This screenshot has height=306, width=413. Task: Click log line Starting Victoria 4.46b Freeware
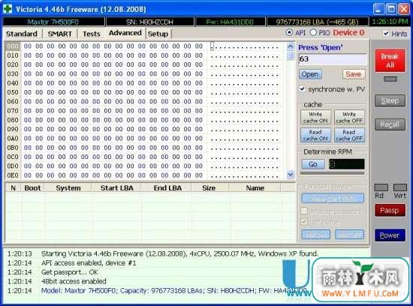179,253
